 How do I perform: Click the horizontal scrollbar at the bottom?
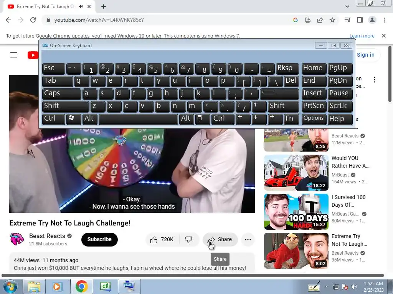[193, 275]
